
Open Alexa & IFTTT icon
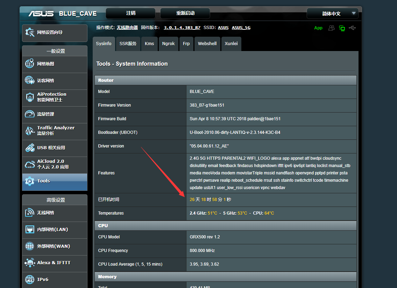[30, 263]
